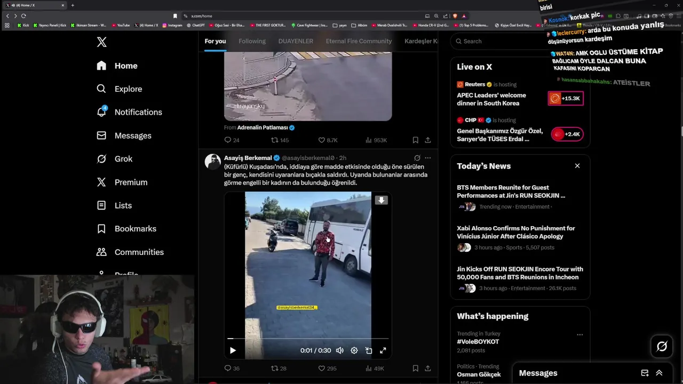
Task: Open the video settings gear
Action: point(354,350)
